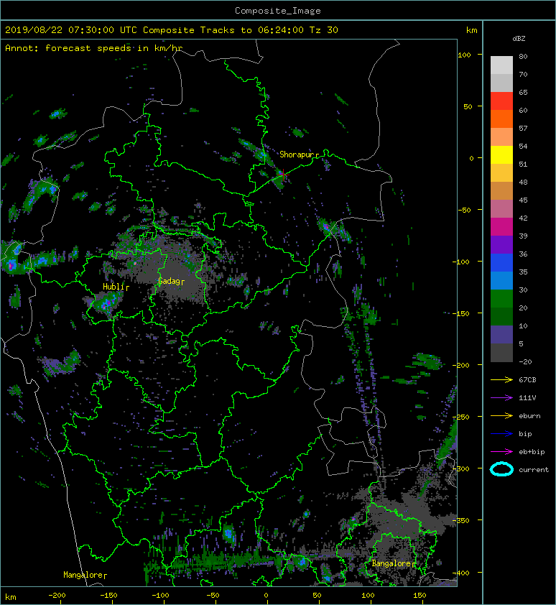
Task: Click the red cross marker near Shorapur
Action: tap(284, 175)
